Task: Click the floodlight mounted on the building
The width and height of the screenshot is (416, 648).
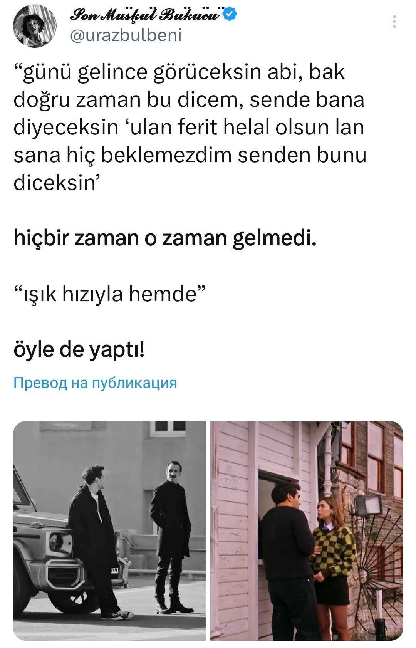Action: pos(367,505)
